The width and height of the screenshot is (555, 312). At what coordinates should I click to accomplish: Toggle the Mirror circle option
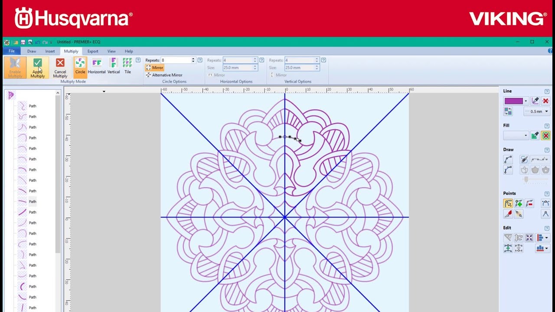pyautogui.click(x=154, y=68)
